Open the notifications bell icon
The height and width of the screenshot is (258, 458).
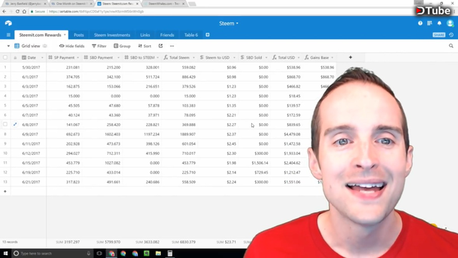point(439,23)
